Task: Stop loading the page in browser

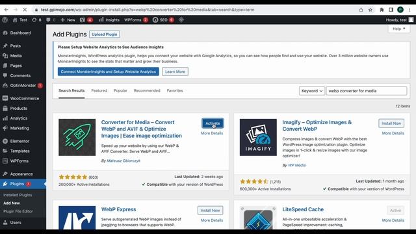Action: pos(25,10)
